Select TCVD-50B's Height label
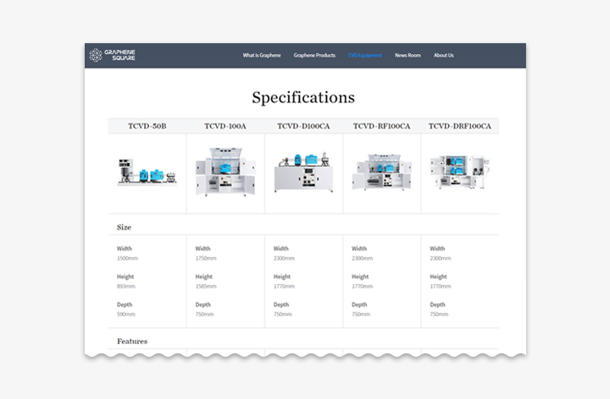The height and width of the screenshot is (399, 610). pyautogui.click(x=125, y=276)
